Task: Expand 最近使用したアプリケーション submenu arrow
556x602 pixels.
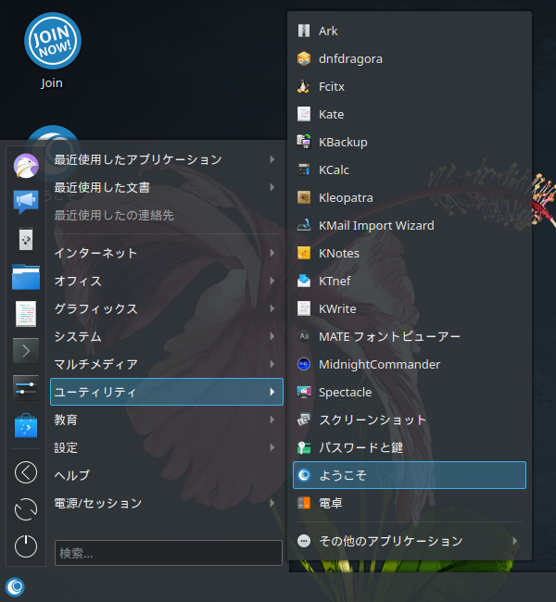Action: coord(272,159)
